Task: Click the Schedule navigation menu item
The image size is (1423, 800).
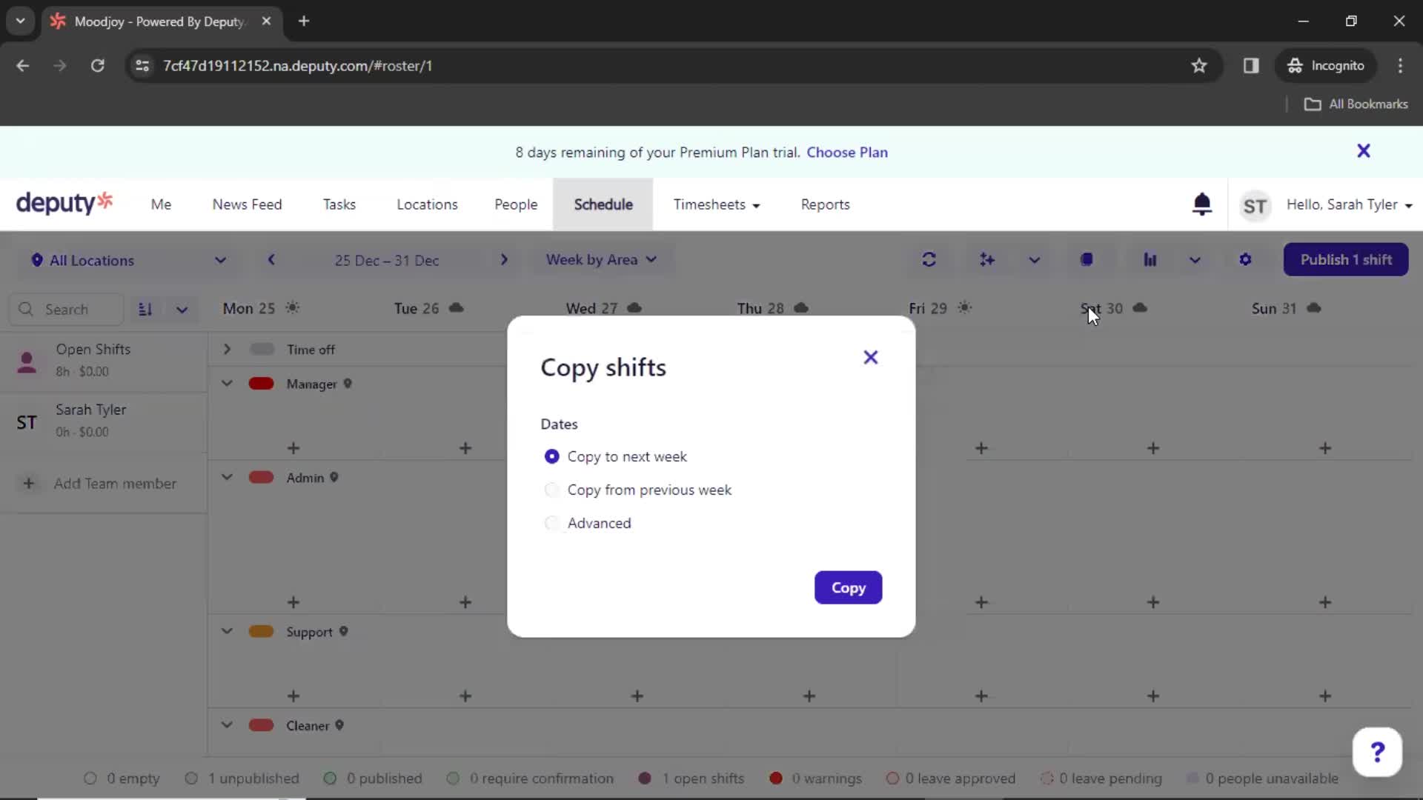Action: click(x=603, y=204)
